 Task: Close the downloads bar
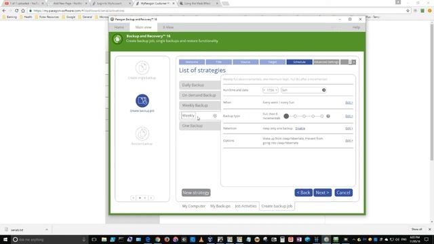click(x=429, y=229)
